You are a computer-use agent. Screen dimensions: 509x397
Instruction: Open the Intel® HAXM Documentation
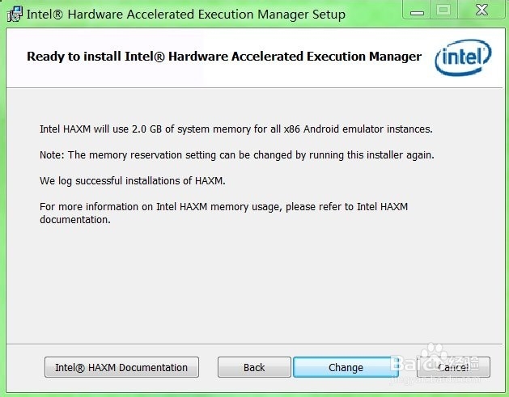pos(121,367)
